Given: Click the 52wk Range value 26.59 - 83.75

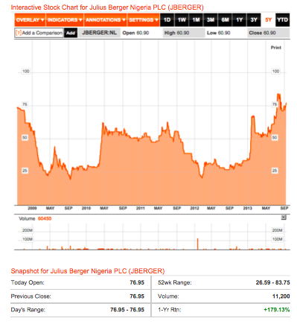Looking at the screenshot, I should pyautogui.click(x=272, y=282).
